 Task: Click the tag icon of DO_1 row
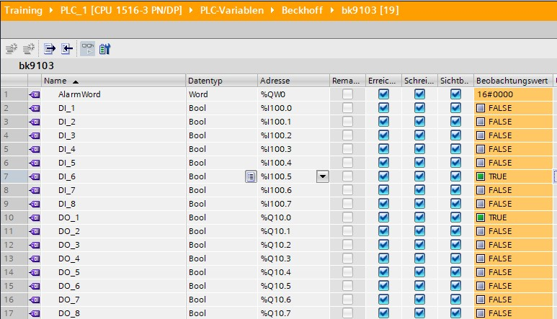[35, 217]
